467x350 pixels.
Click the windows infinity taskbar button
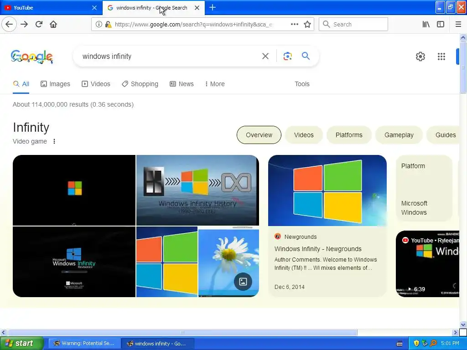pyautogui.click(x=157, y=344)
